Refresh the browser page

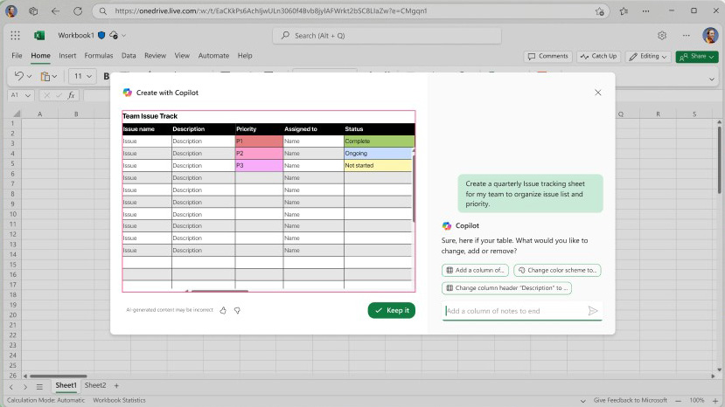78,11
